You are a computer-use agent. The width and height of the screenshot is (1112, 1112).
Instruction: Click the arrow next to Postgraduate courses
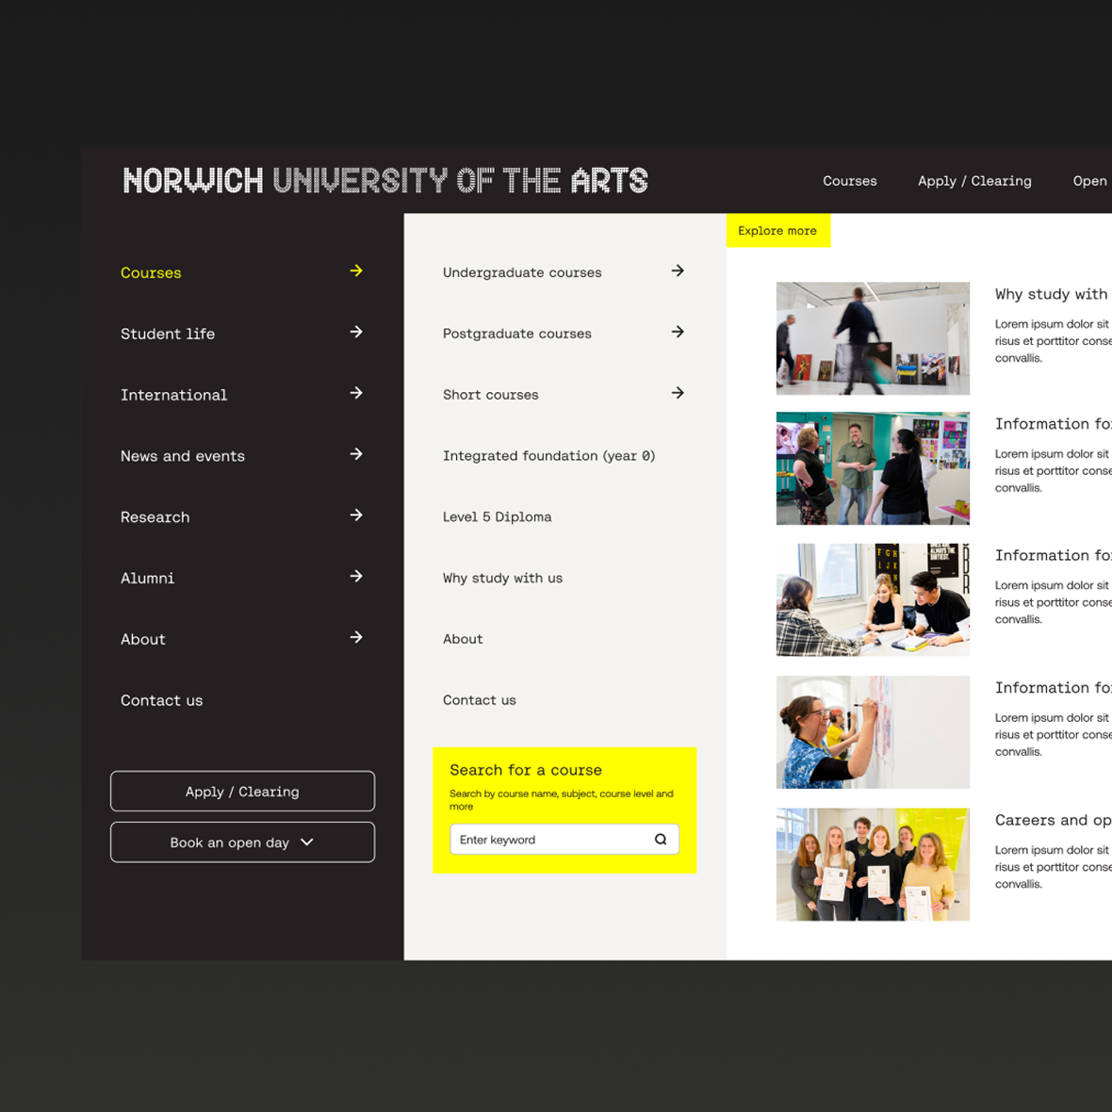tap(678, 332)
